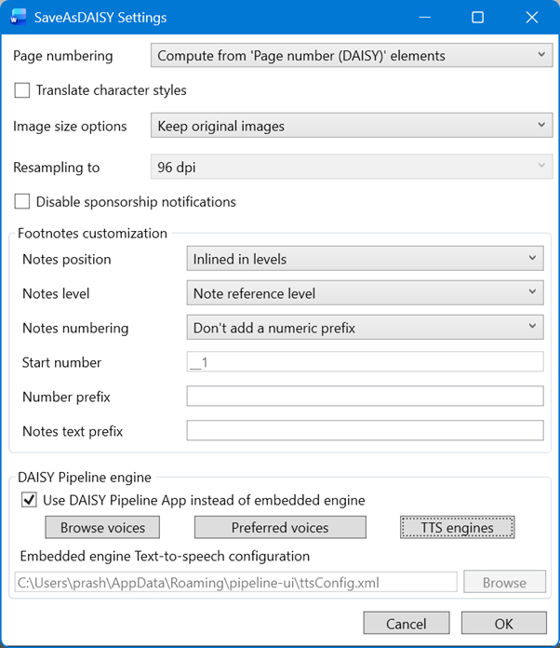Click the Notes text prefix field
560x648 pixels.
click(365, 431)
